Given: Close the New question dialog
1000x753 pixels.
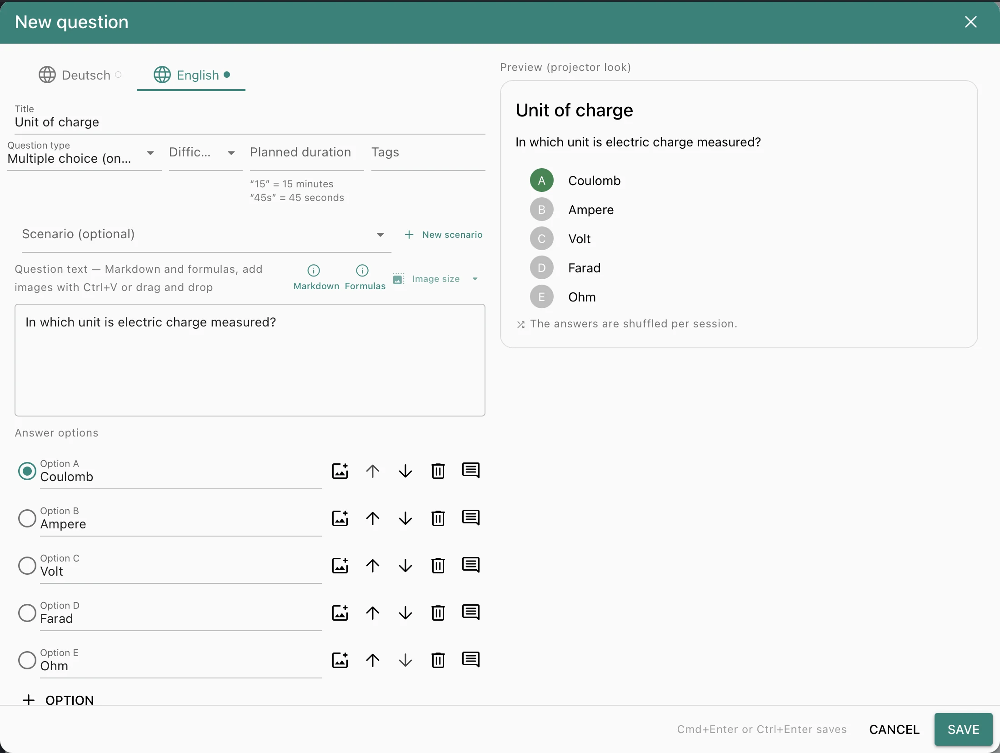Looking at the screenshot, I should (970, 22).
